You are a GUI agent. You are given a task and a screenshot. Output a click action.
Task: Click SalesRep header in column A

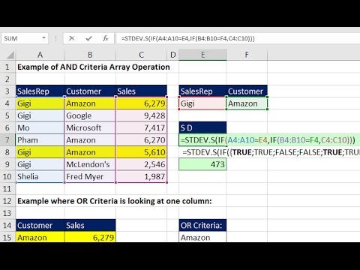point(40,91)
